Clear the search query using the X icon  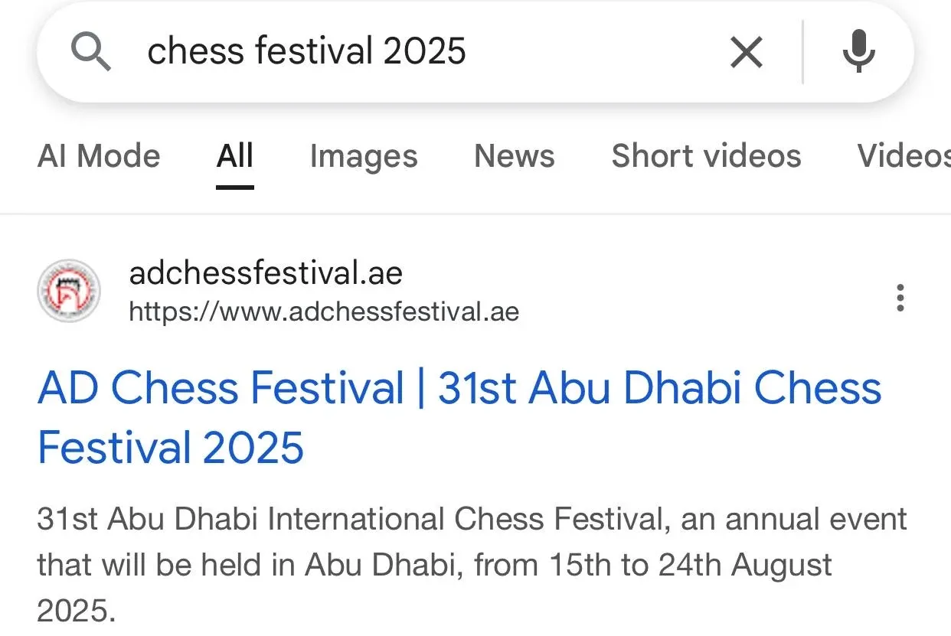pos(746,51)
